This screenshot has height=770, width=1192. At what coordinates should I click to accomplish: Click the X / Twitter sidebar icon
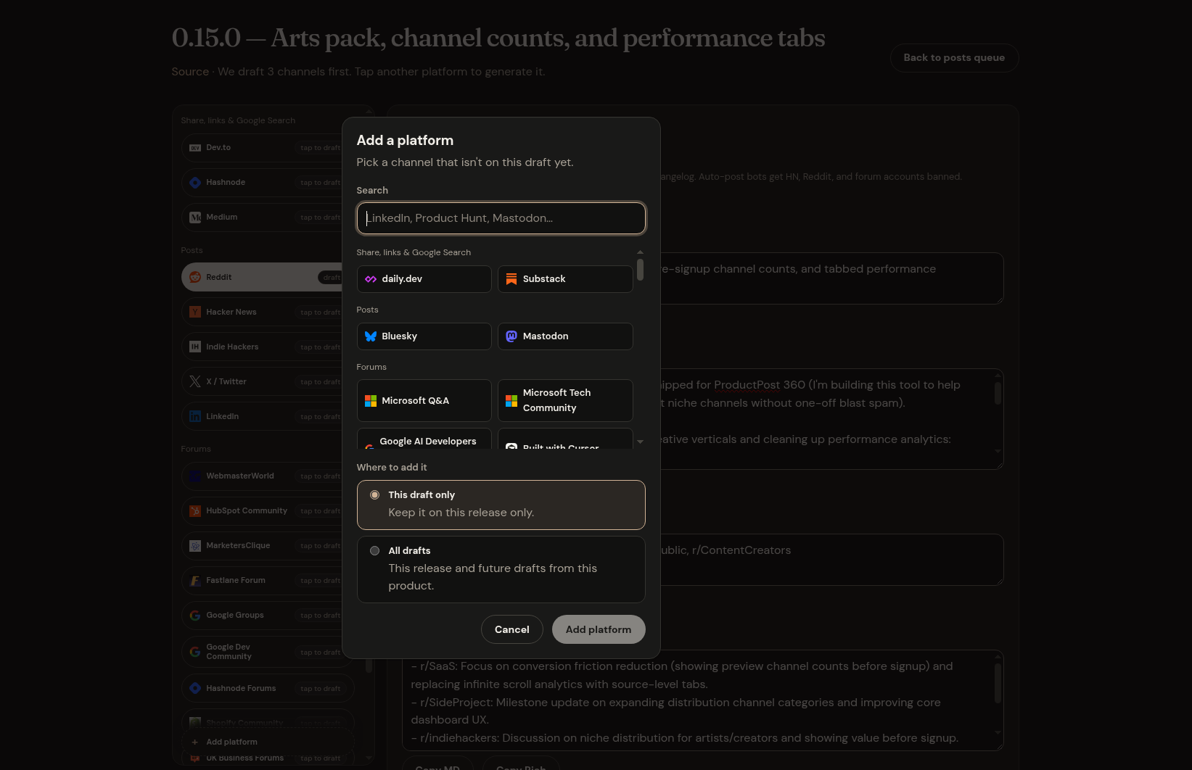point(195,381)
